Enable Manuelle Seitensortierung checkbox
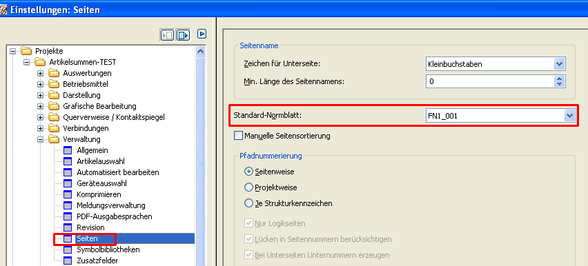The width and height of the screenshot is (588, 266). (238, 136)
